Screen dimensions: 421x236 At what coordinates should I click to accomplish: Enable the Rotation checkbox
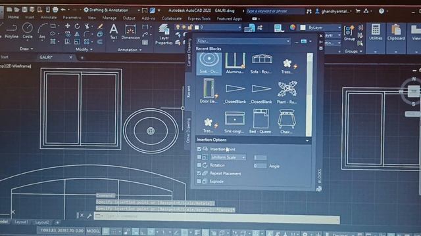[199, 165]
